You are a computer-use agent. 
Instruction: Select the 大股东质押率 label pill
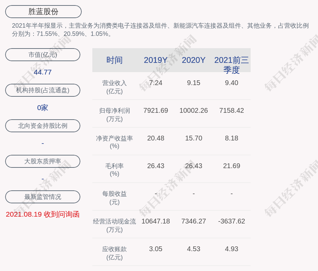pyautogui.click(x=43, y=161)
